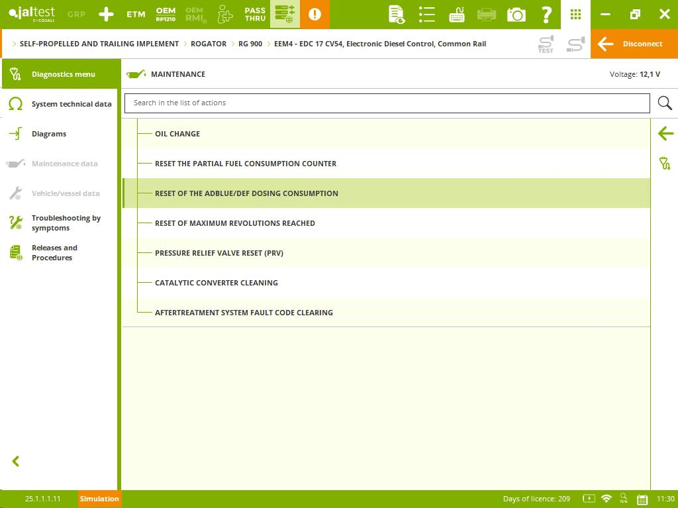This screenshot has height=508, width=678.
Task: Open the ETM toolbar item
Action: point(136,15)
